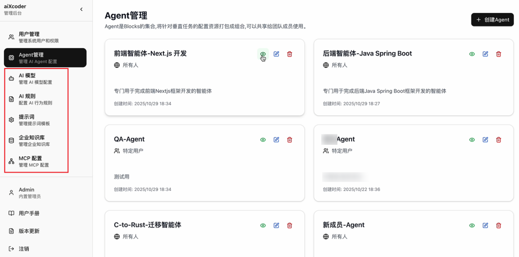Open the AI 模型 sidebar section

point(36,79)
